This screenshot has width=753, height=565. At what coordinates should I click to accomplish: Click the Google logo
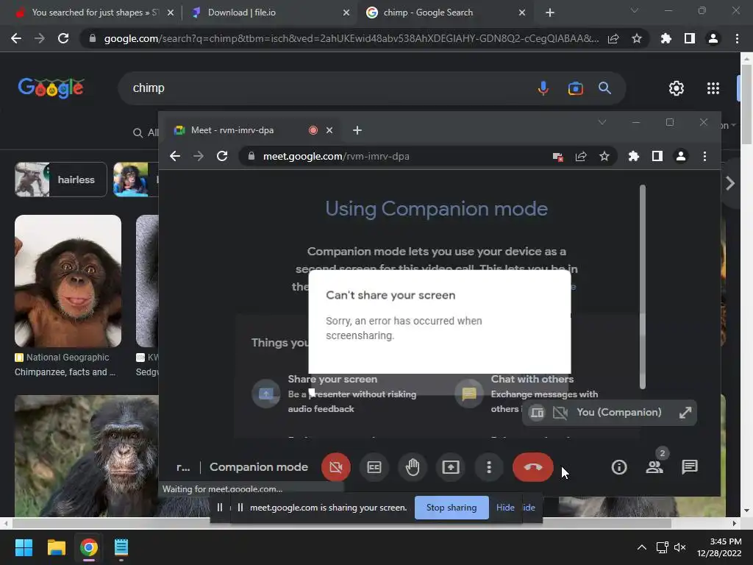51,88
